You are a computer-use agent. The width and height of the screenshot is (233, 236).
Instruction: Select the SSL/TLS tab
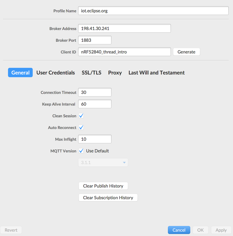[91, 73]
